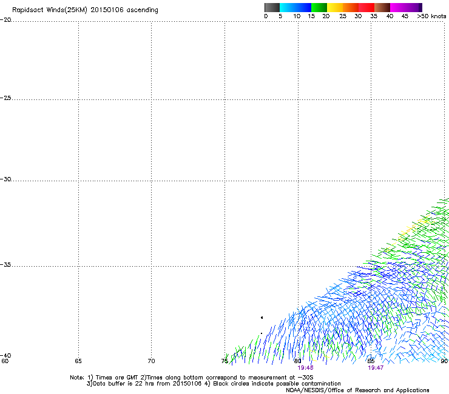The image size is (449, 394).
Task: Click the note 'Data buffer is 22 hrs'
Action: pyautogui.click(x=123, y=384)
